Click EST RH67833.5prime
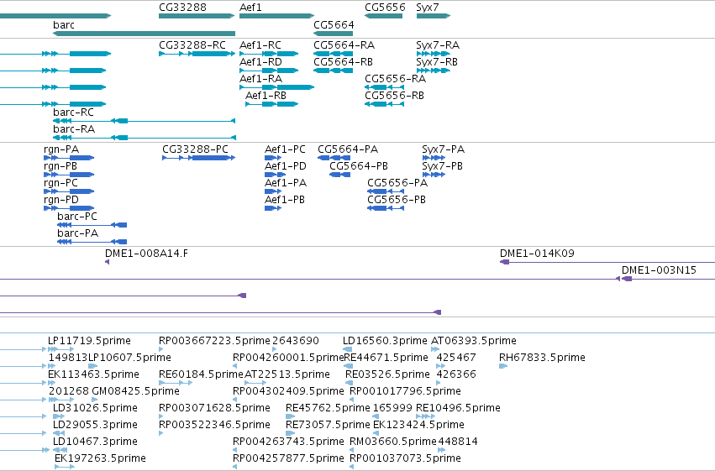This screenshot has height=471, width=715. 503,366
